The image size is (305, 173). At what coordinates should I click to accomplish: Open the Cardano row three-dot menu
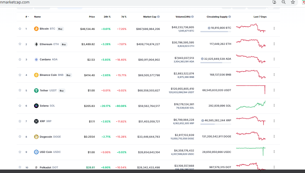pyautogui.click(x=274, y=59)
